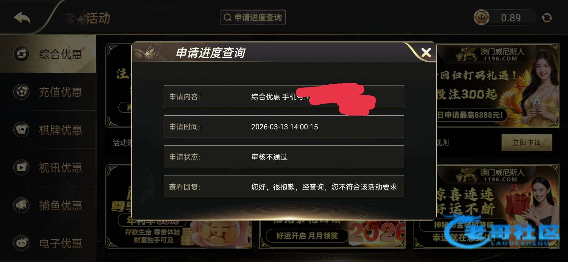Screen dimensions: 568x262
Task: Switch to the 充值优惠 tab
Action: pyautogui.click(x=48, y=92)
